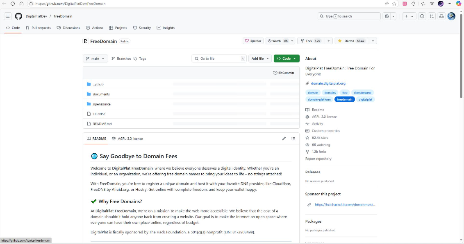Image resolution: width=464 pixels, height=244 pixels.
Task: Open browser home page icon
Action: [21, 4]
